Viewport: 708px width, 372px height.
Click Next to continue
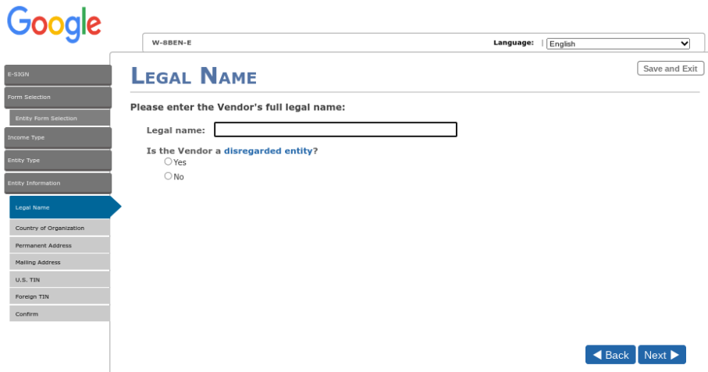(x=661, y=355)
